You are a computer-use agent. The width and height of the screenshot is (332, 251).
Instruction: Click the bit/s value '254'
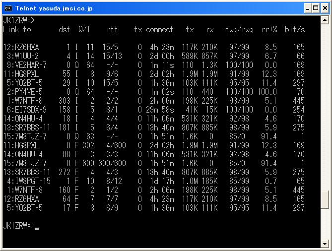[299, 110]
